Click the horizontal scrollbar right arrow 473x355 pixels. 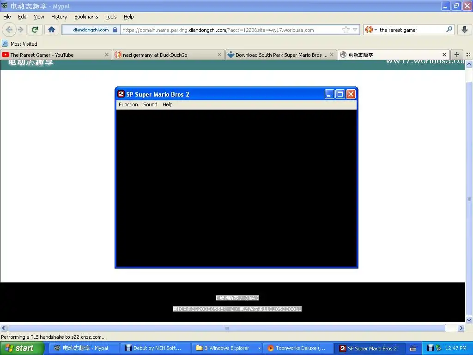(461, 328)
